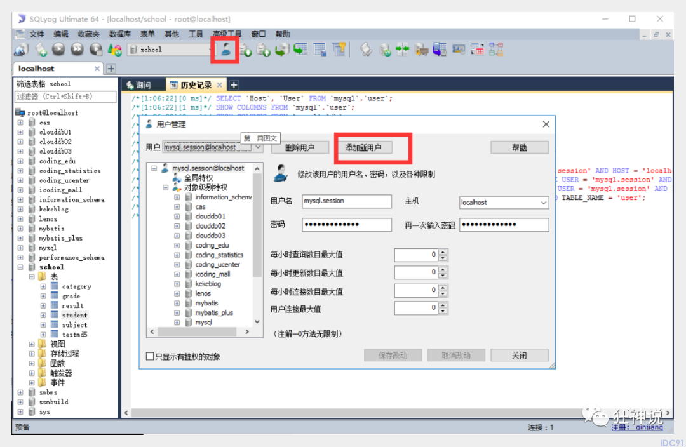Close the 用户管理 dialog with X

[x=546, y=124]
